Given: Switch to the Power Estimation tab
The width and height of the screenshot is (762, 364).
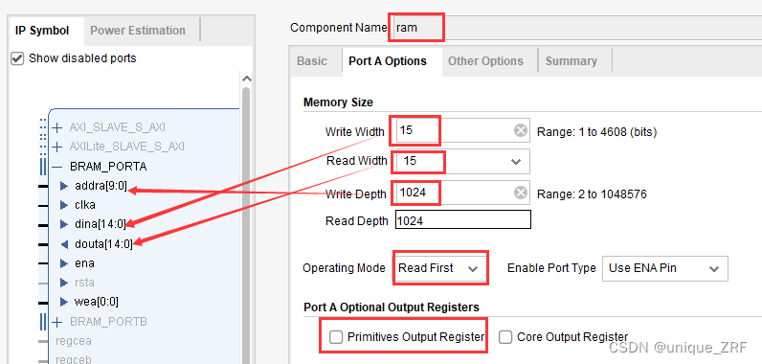Looking at the screenshot, I should 138,31.
